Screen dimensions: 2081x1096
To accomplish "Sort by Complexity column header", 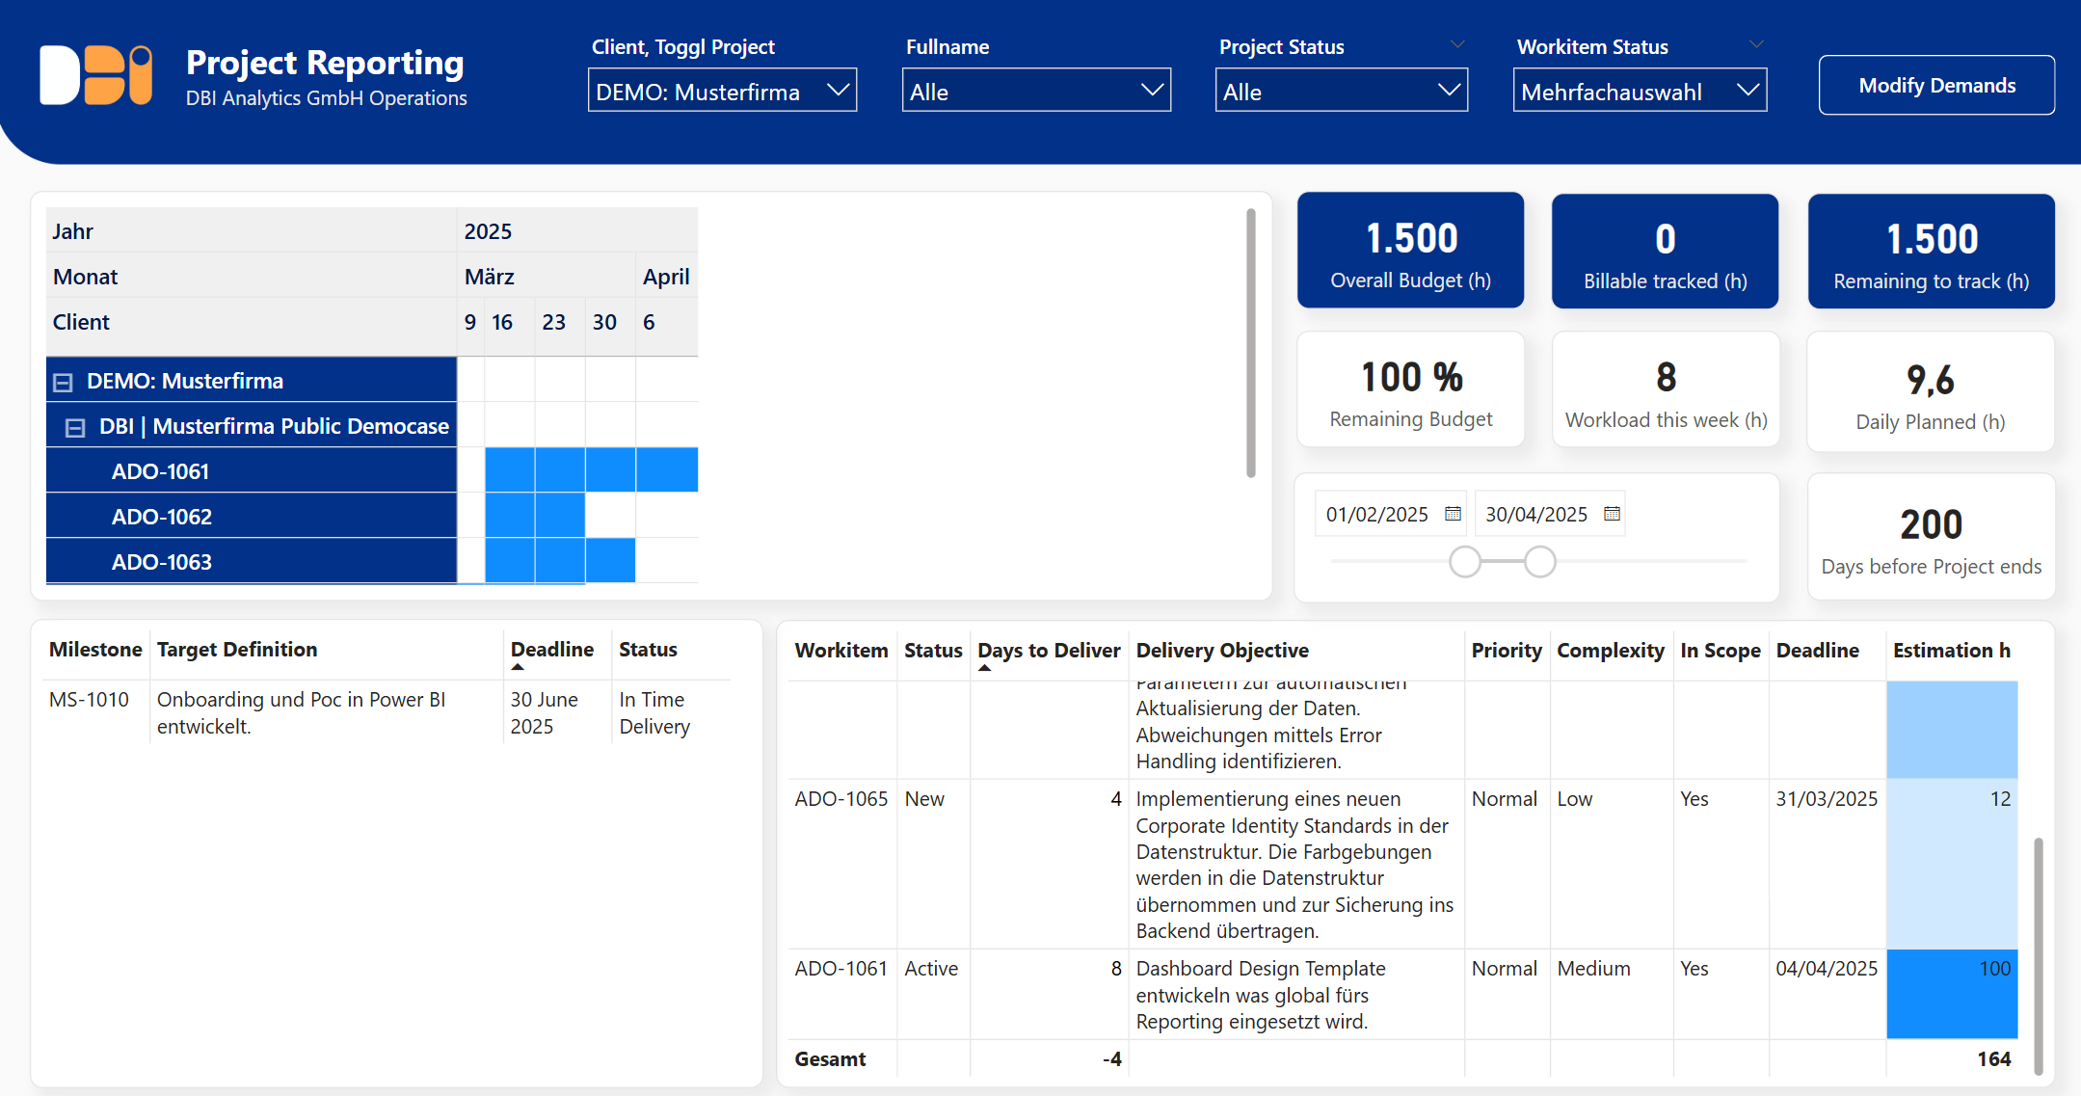I will (x=1611, y=651).
